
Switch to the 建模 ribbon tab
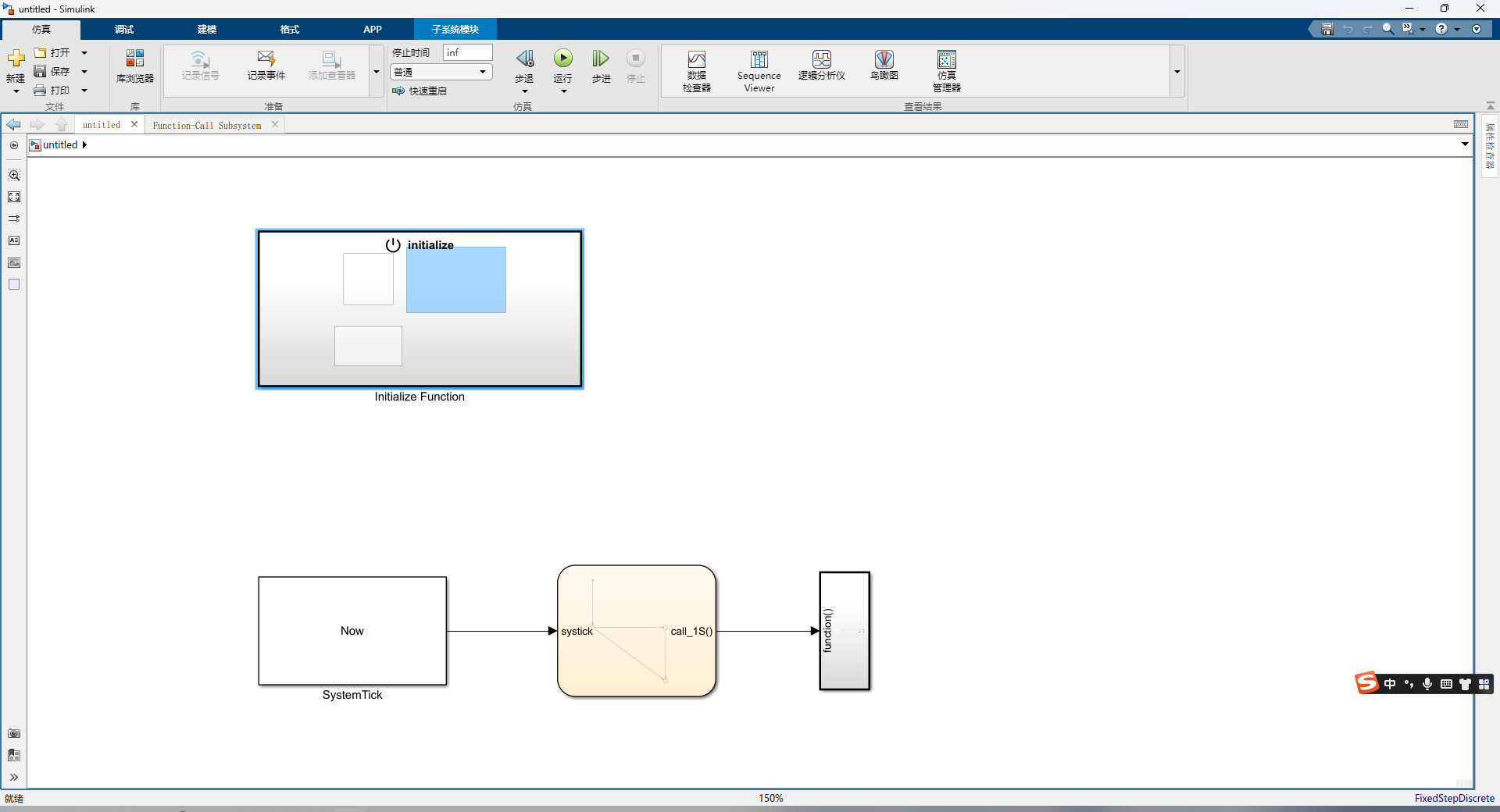(x=207, y=30)
